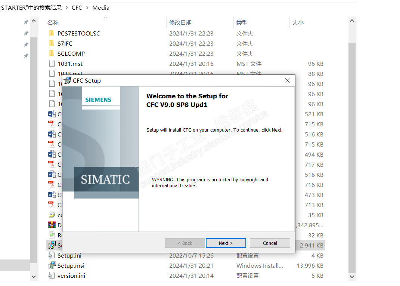
Task: Select the SCLCOMP folder icon
Action: point(52,53)
